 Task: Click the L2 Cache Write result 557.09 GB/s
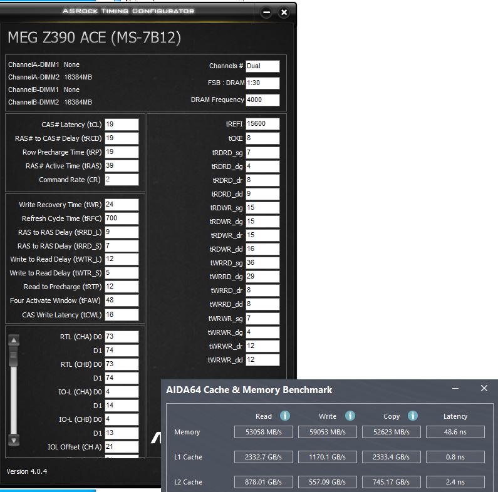click(x=328, y=482)
